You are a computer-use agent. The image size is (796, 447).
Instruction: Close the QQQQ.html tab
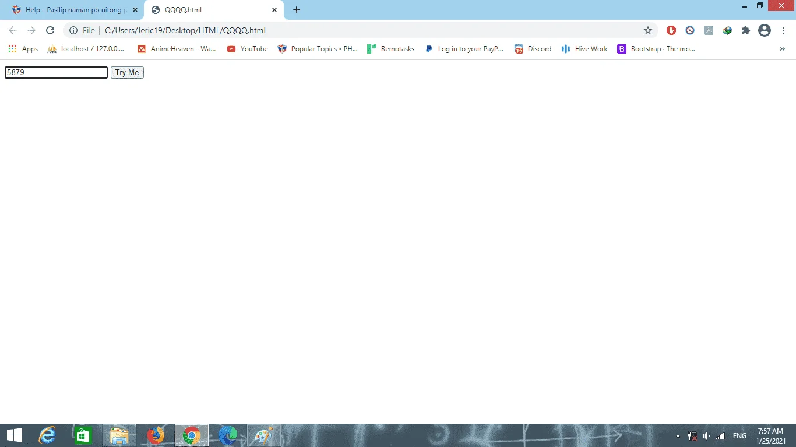[274, 10]
